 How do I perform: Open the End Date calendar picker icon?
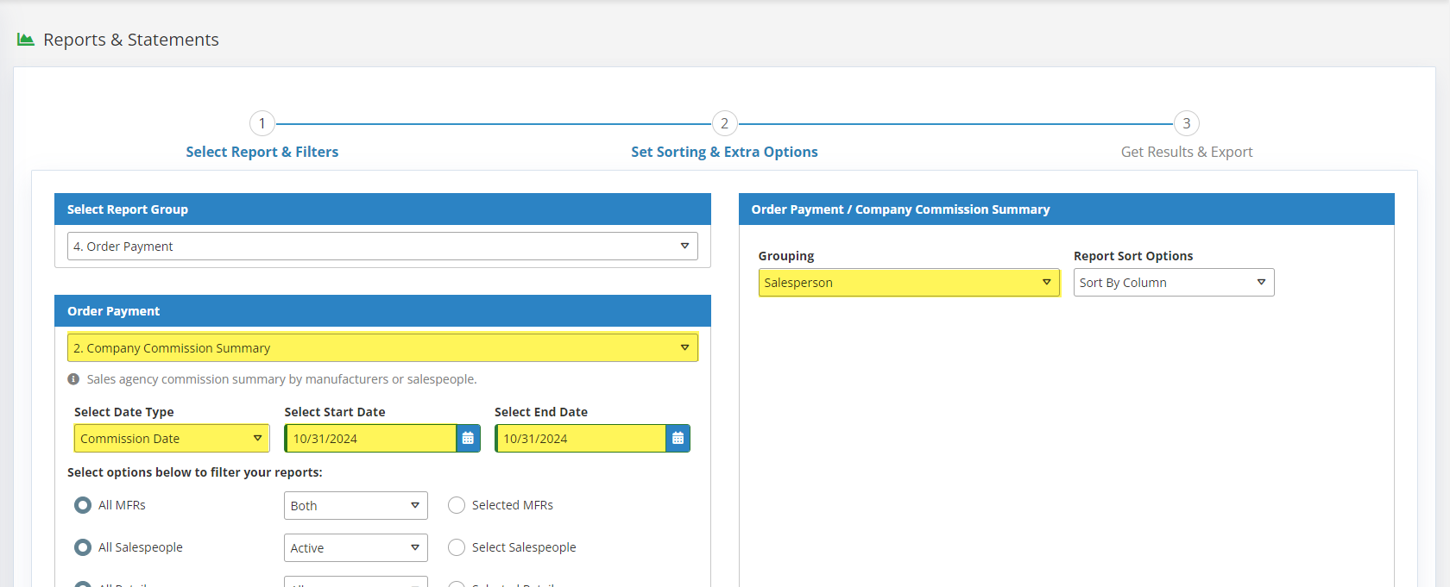point(678,438)
